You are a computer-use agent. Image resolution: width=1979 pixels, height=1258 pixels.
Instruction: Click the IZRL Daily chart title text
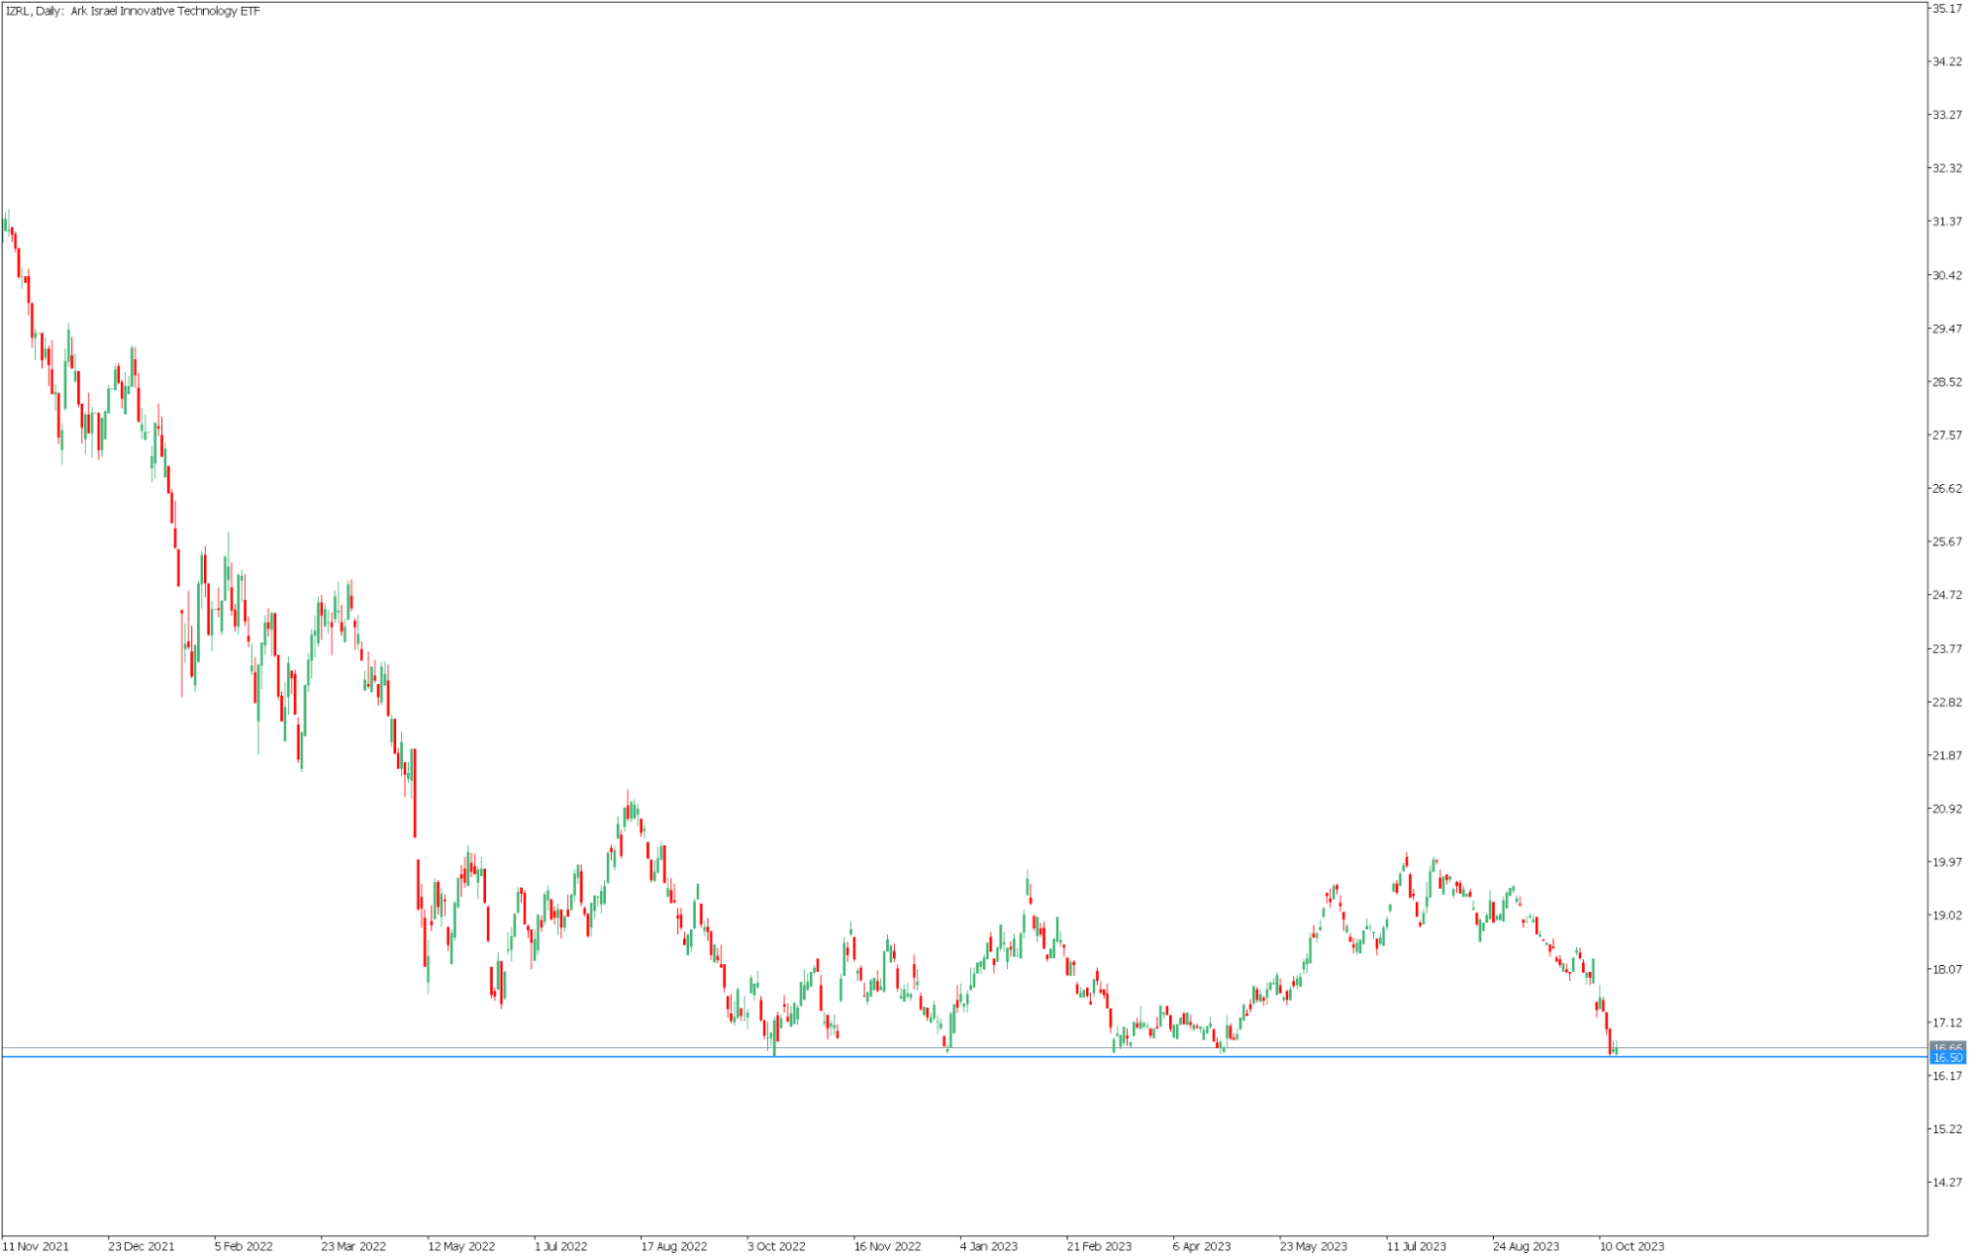[133, 11]
